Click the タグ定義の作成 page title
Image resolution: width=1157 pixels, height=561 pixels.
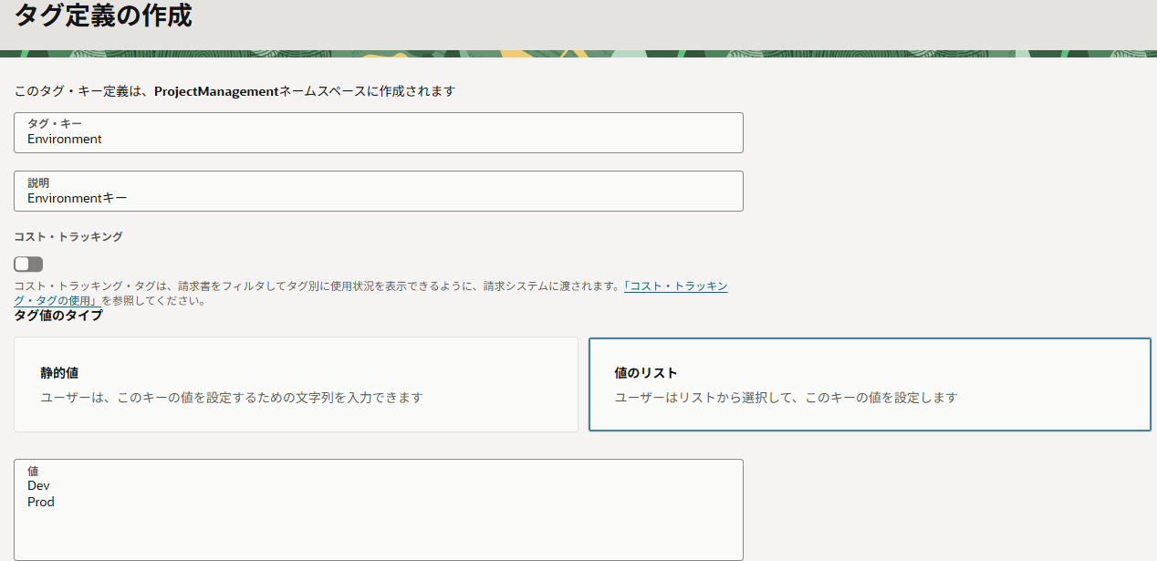tap(103, 16)
